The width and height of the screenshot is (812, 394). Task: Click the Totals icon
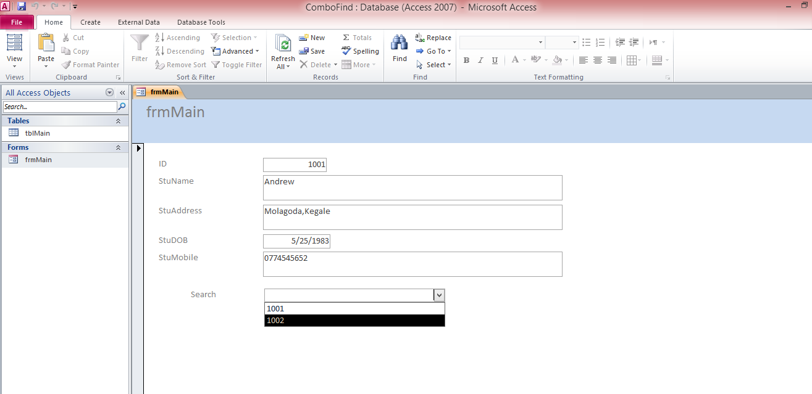(x=351, y=37)
